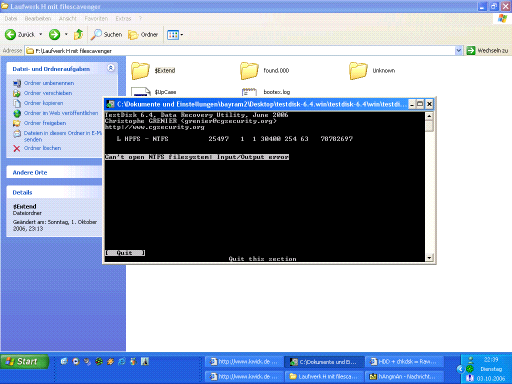Switch to Laufwerk H mit filesca... taskbar button

324,376
